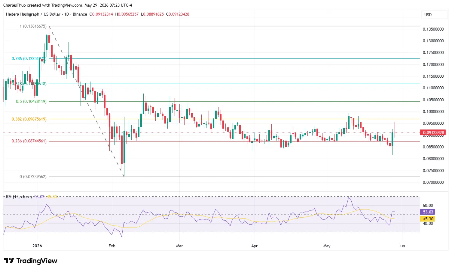
Task: Click the 0.11000000 price axis value
Action: (433, 88)
